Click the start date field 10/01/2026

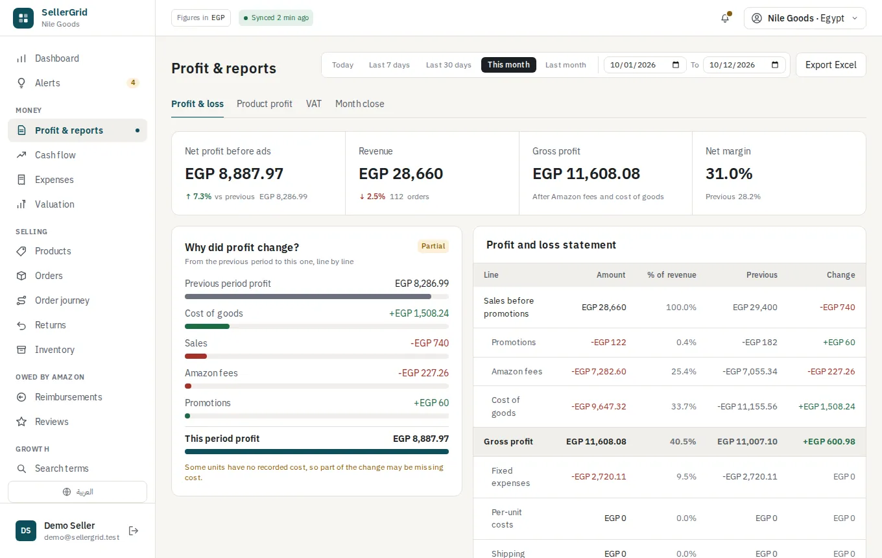point(645,65)
